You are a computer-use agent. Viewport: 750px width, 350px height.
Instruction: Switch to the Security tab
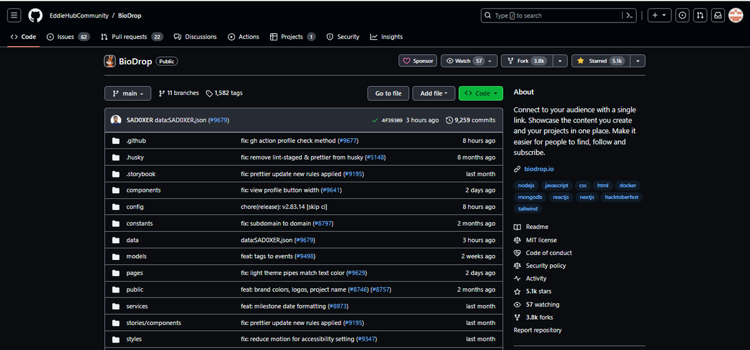click(343, 37)
